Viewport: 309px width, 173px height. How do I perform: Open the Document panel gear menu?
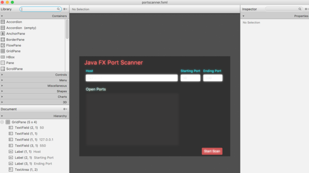point(65,109)
